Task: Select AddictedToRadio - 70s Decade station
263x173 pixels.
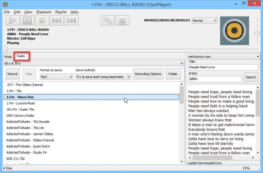Action: 91,122
